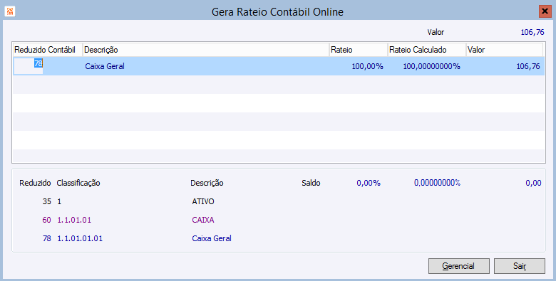Viewport: 556px width, 281px height.
Task: Click the Valor label above the grid
Action: 436,32
